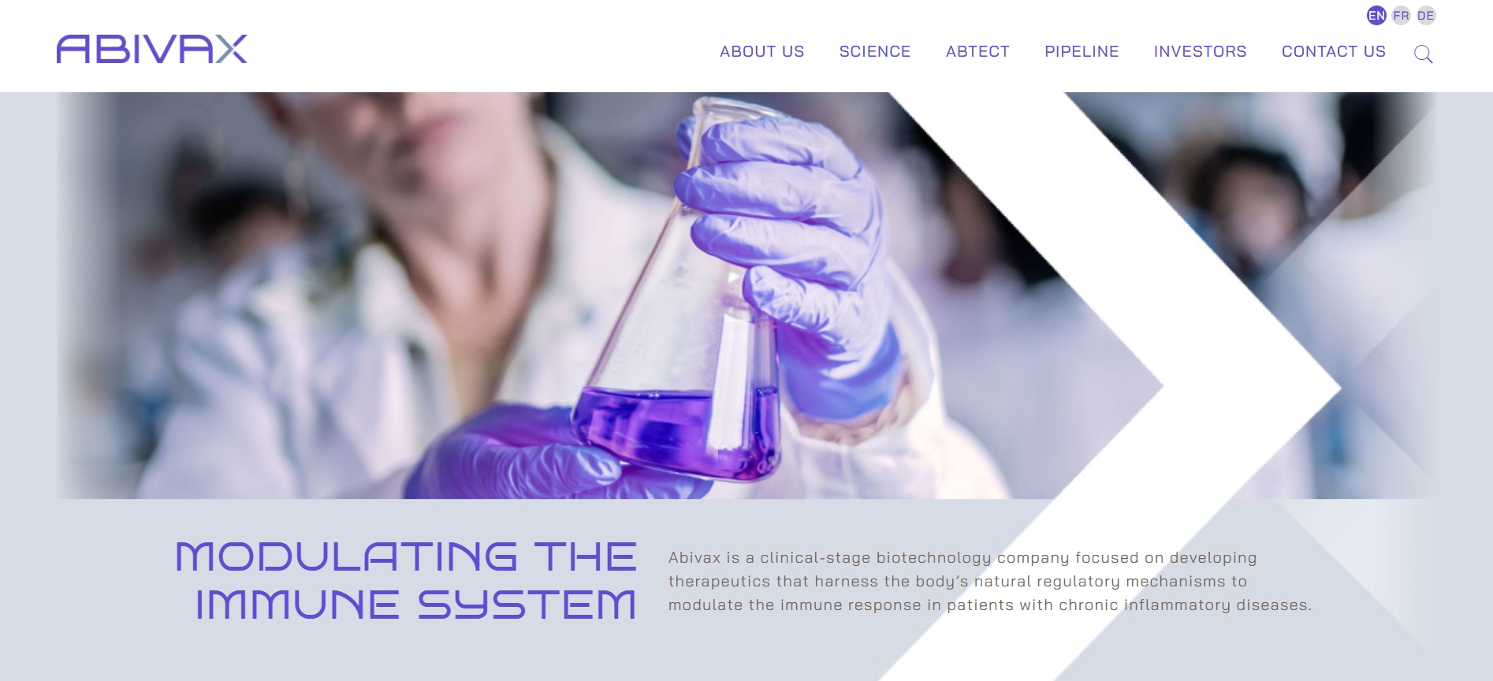Switch site language to DE
Screen dimensions: 1493x681
click(x=1426, y=16)
